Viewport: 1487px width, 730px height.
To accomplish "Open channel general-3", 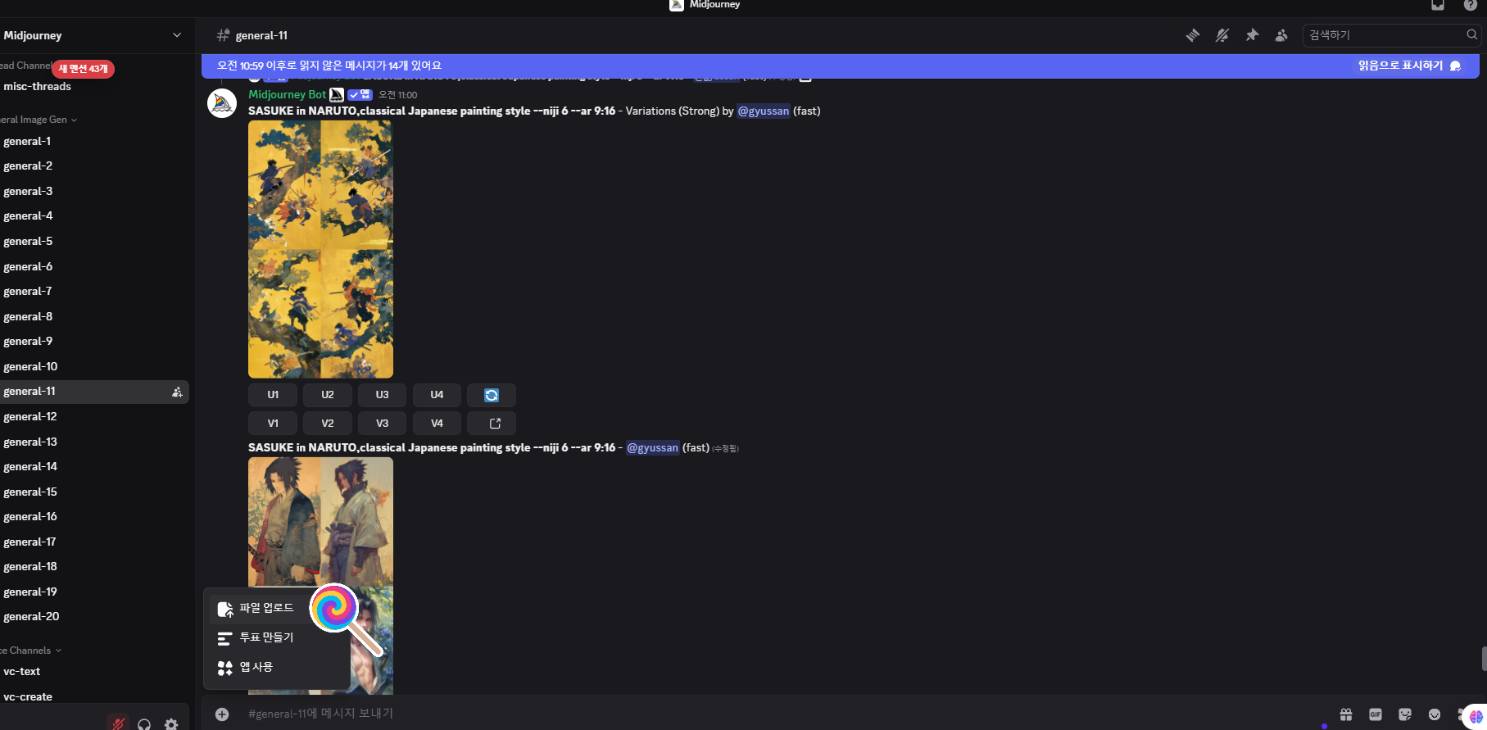I will click(x=28, y=191).
